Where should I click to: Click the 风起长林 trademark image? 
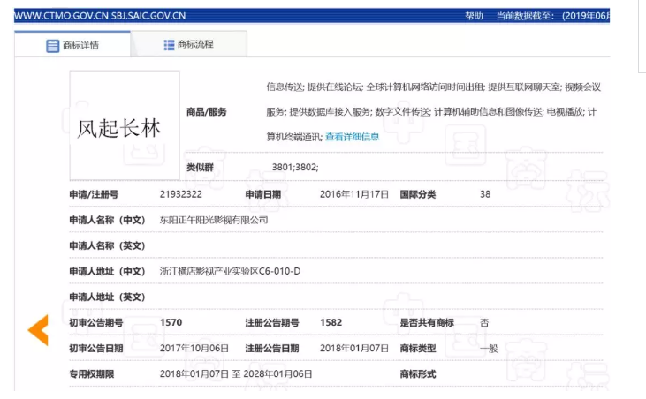[x=125, y=125]
